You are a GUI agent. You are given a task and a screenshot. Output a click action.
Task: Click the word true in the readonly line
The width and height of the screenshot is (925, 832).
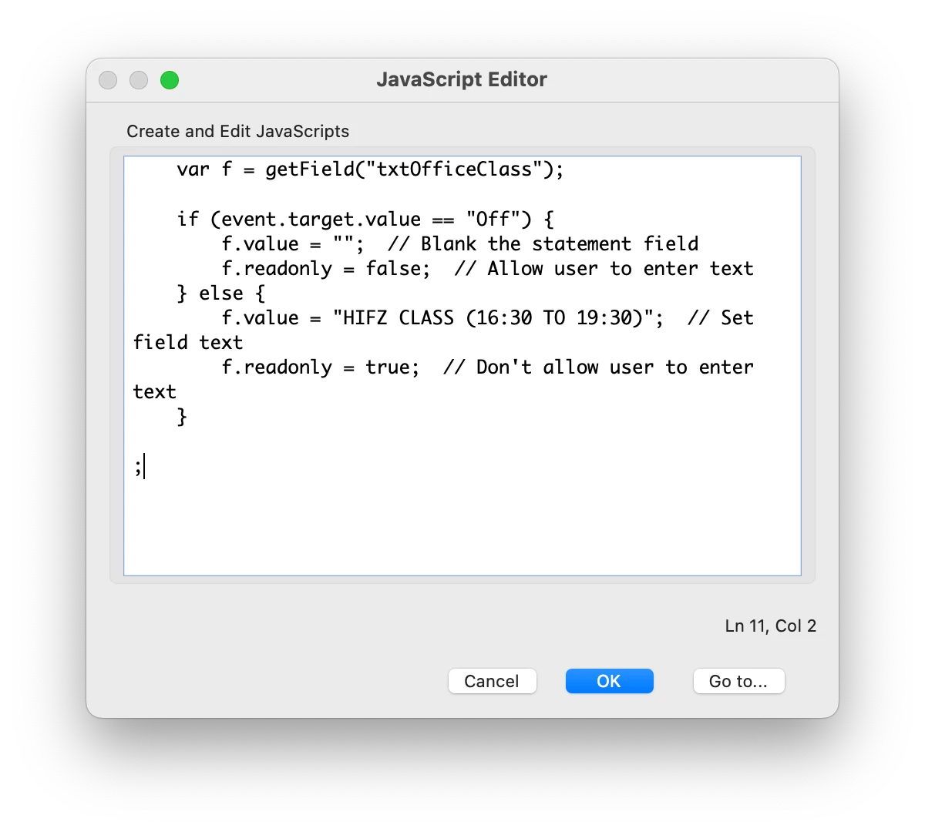point(388,367)
